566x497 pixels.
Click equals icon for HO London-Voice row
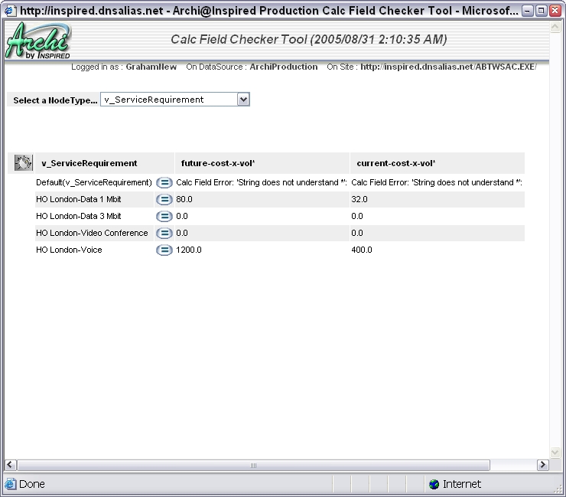(164, 250)
